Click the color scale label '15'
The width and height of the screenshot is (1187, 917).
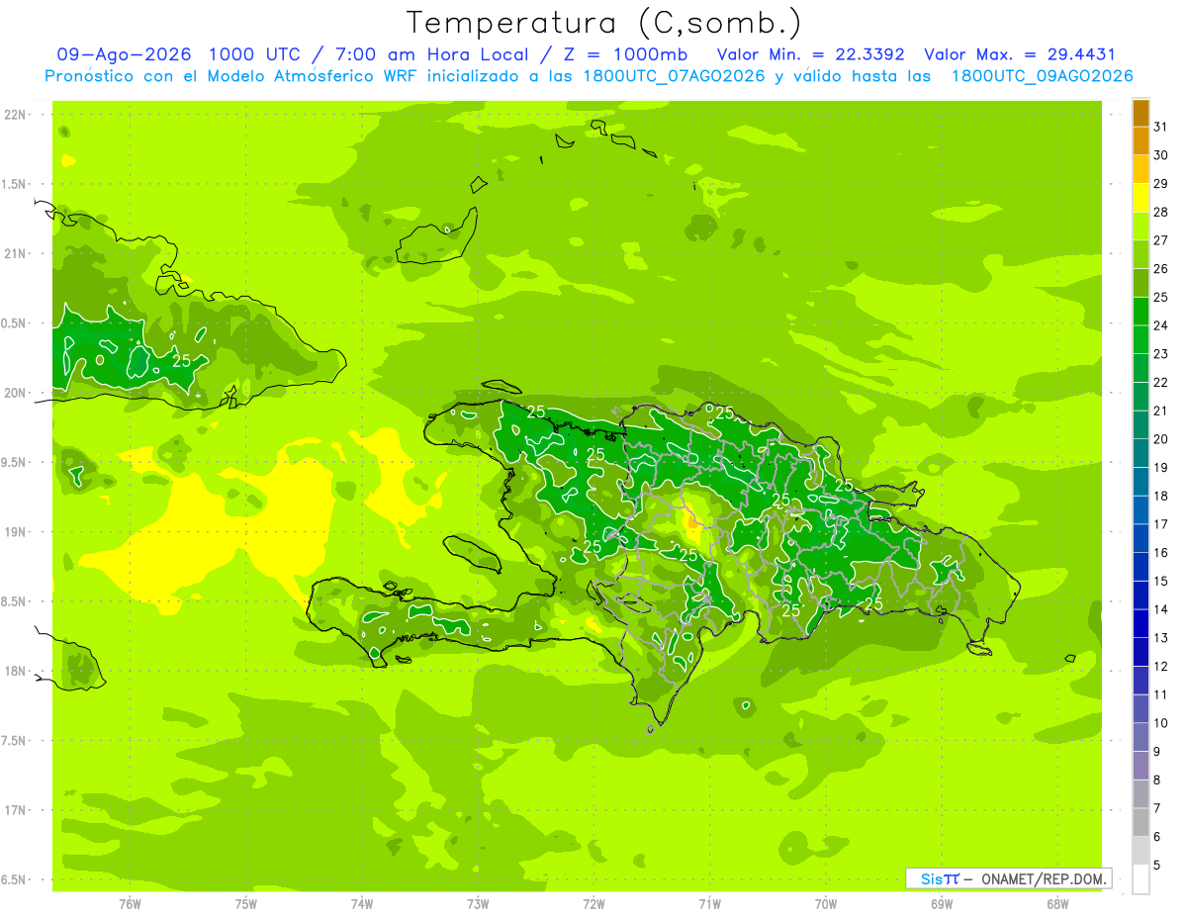coord(1161,582)
